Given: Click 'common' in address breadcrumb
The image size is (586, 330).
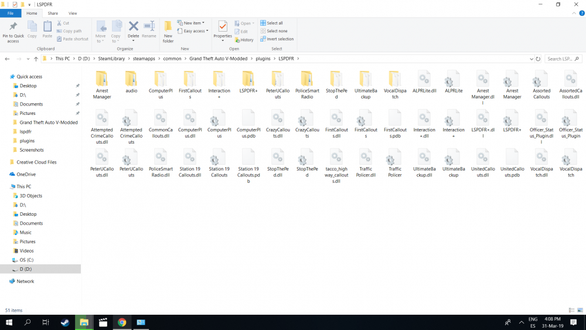Looking at the screenshot, I should click(172, 59).
